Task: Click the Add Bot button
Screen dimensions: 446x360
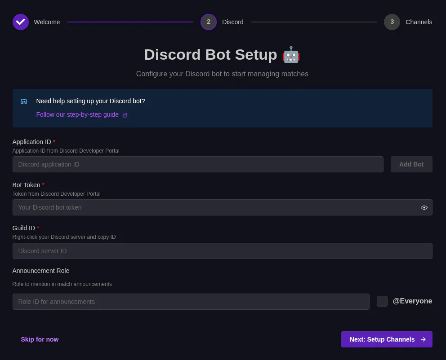Action: coord(411,164)
